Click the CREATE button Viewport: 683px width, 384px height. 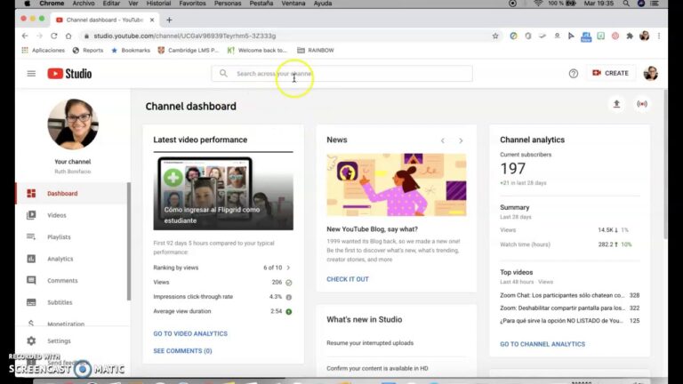pos(611,73)
